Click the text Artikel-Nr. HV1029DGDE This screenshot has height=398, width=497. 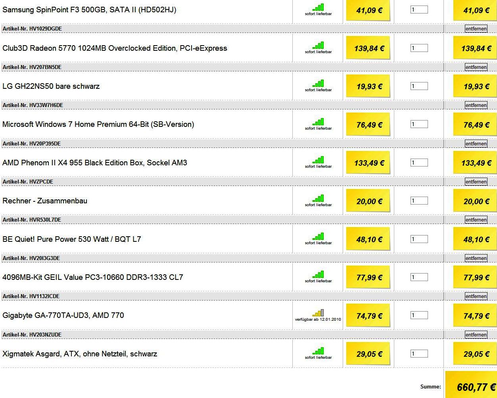[32, 29]
